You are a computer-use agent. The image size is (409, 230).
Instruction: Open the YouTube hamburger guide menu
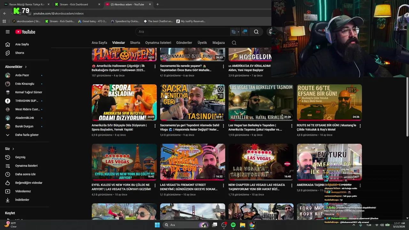point(8,32)
